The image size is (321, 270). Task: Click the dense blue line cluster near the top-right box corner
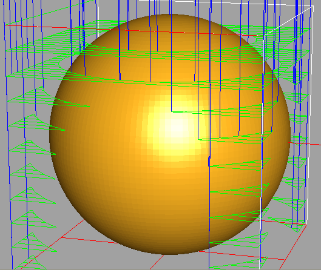pyautogui.click(x=297, y=41)
